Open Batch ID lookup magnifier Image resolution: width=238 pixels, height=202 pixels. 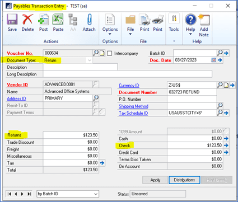tap(220, 53)
